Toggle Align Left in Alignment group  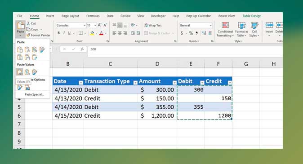click(x=114, y=33)
